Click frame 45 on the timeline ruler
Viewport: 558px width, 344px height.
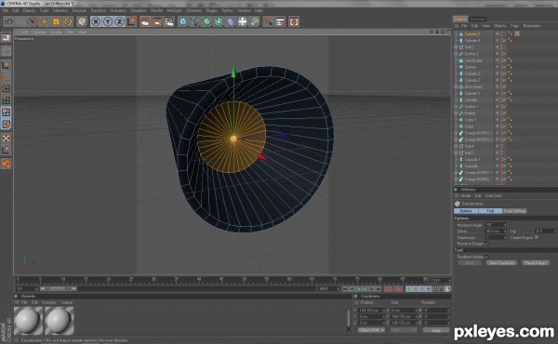(221, 280)
